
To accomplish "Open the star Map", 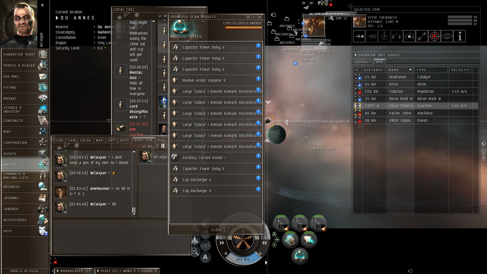I will tap(25, 132).
